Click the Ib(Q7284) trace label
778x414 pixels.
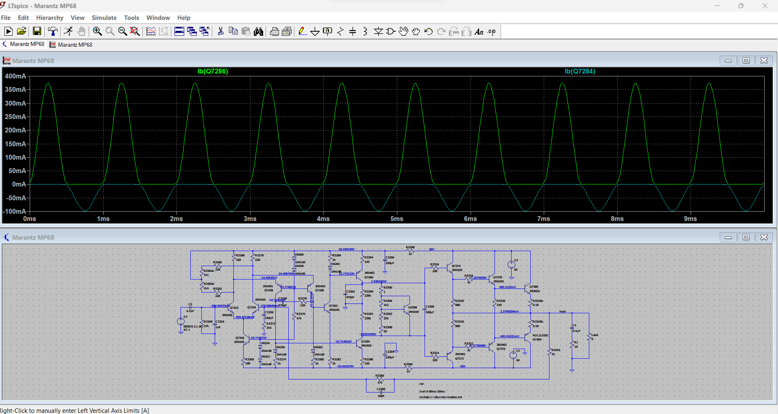[580, 72]
